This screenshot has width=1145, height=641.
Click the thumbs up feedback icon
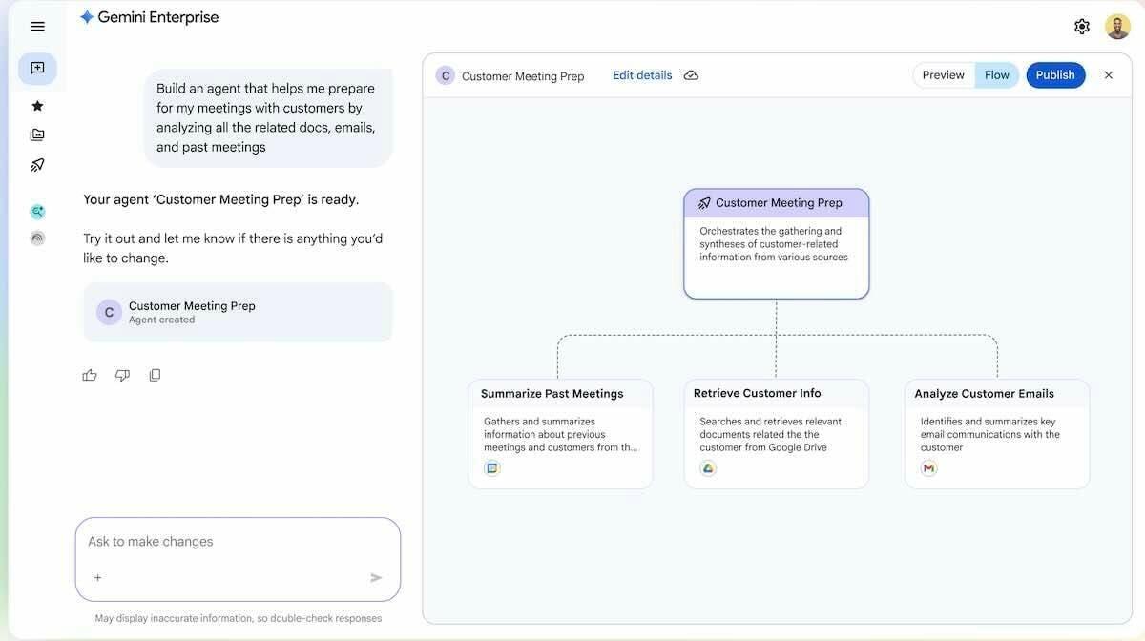pos(90,375)
